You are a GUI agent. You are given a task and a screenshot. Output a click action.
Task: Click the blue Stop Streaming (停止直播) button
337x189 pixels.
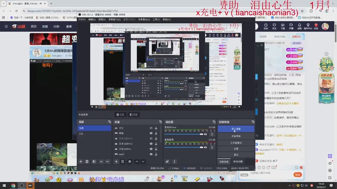tap(236, 129)
